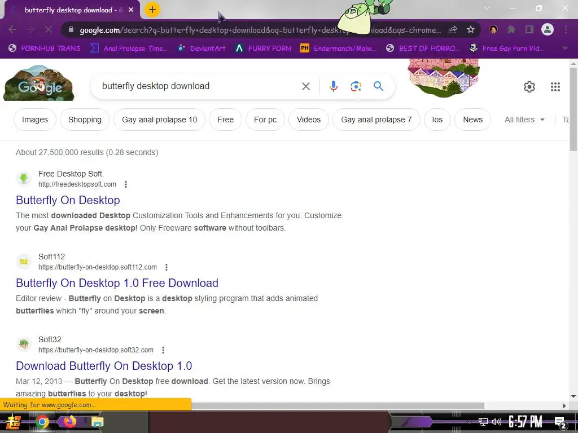Open the tab search chevron in title bar
The width and height of the screenshot is (578, 433).
pyautogui.click(x=487, y=8)
